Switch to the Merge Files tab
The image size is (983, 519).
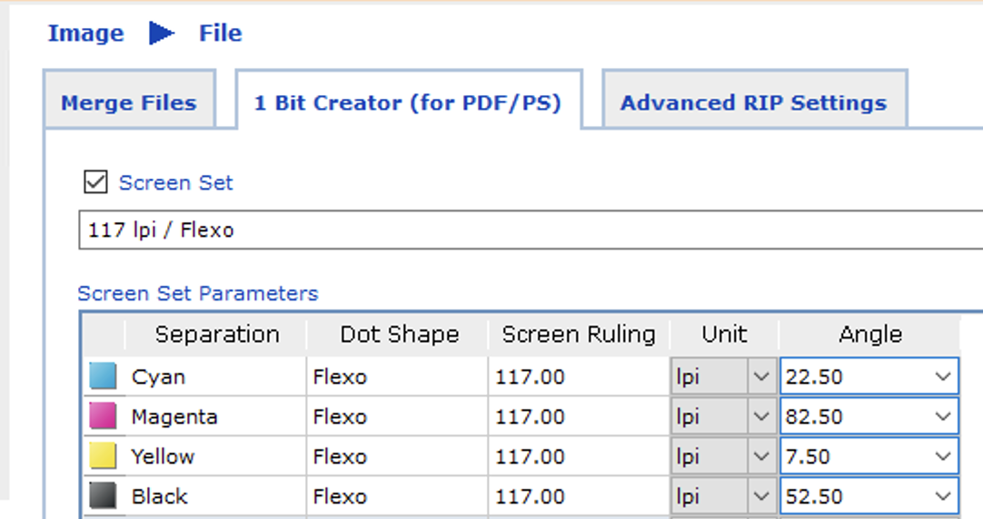[x=129, y=103]
